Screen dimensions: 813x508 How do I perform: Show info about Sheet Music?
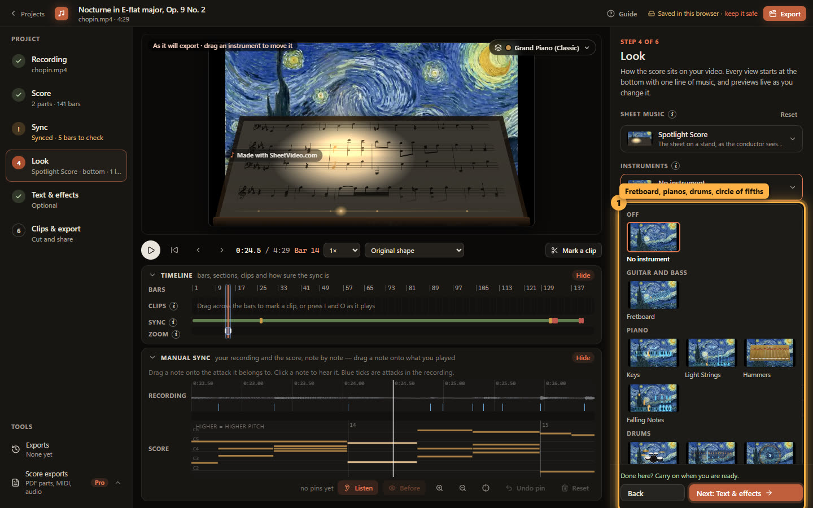(672, 114)
